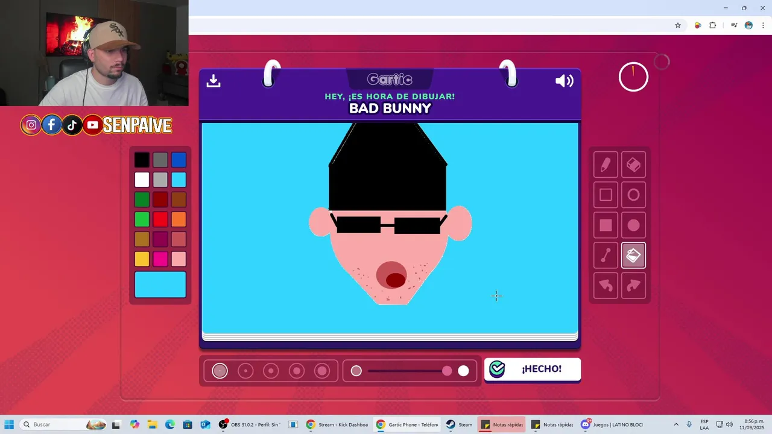The image size is (772, 434).
Task: Pick the hot pink color swatch
Action: tap(160, 259)
